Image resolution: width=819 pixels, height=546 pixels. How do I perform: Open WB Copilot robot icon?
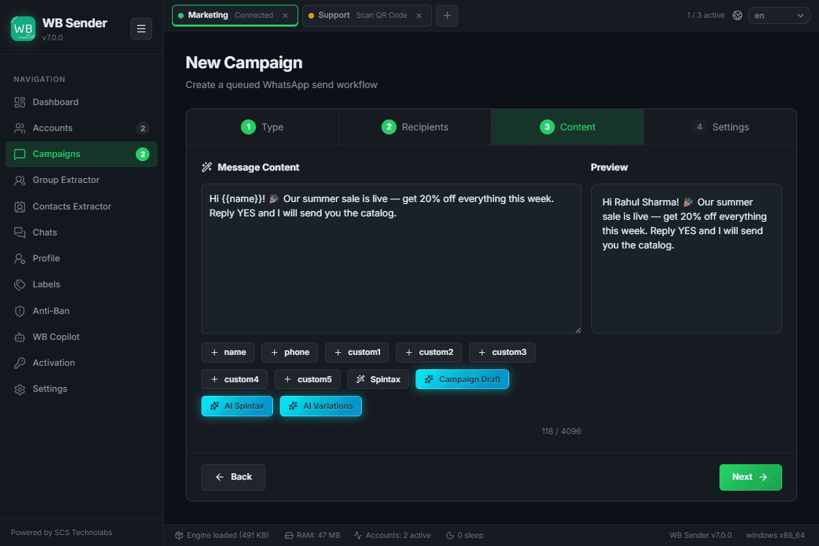[20, 336]
